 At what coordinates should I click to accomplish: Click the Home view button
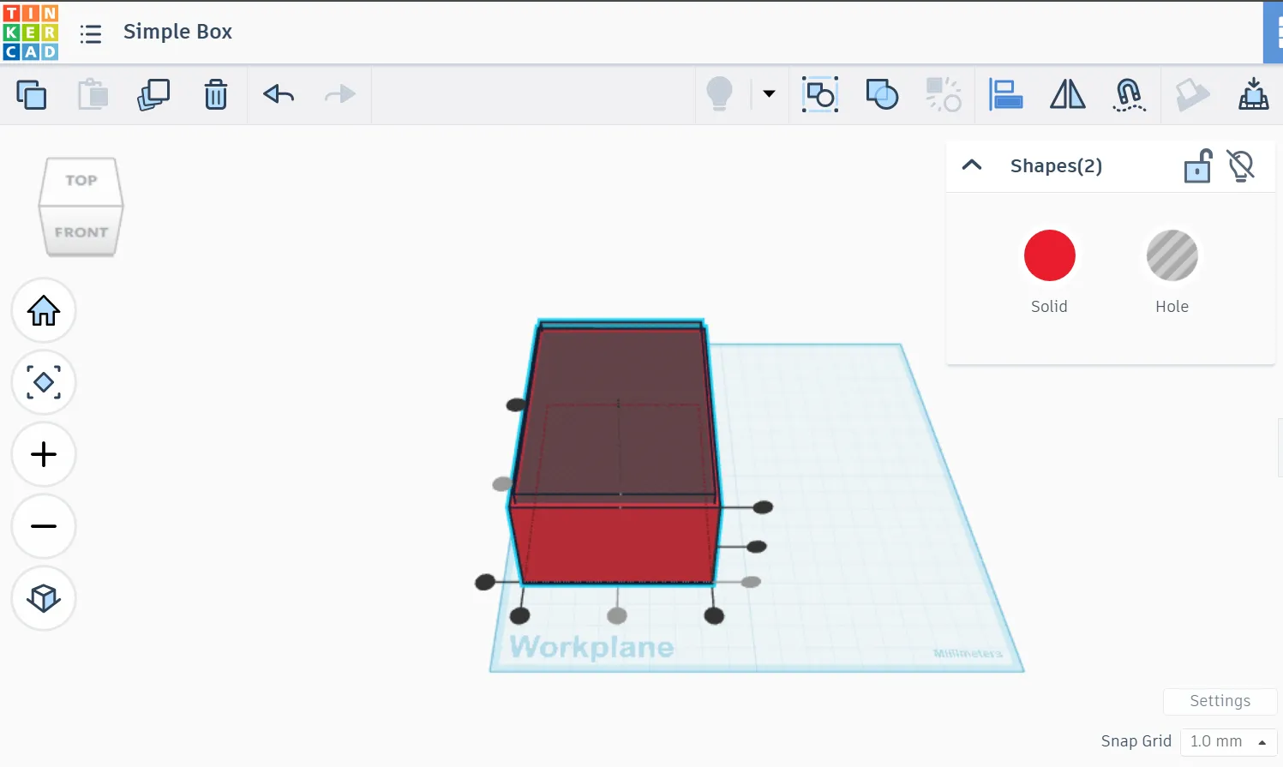click(x=44, y=310)
